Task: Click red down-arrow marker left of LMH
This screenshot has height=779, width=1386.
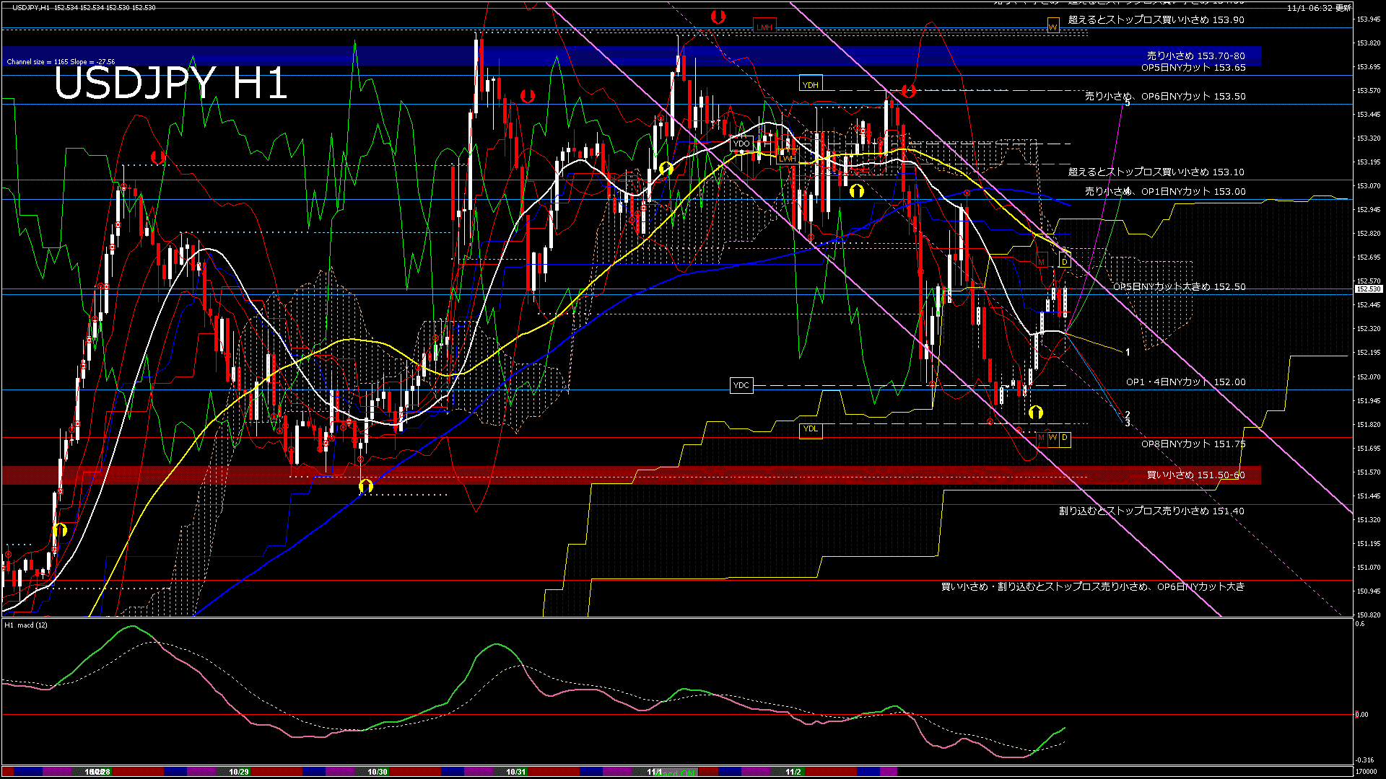Action: click(x=718, y=17)
